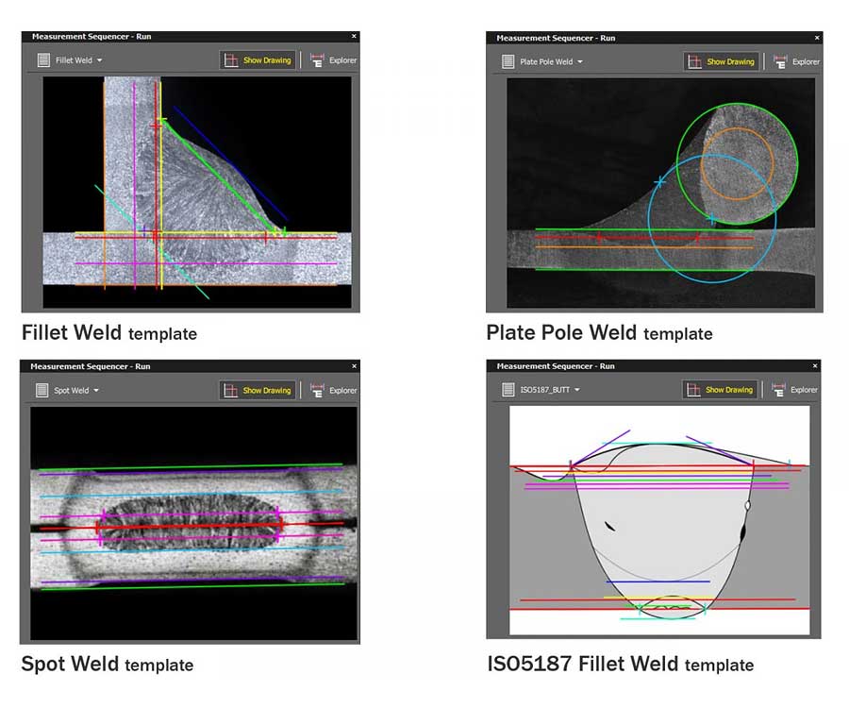
Task: Open Explorer in the Spot Weld panel
Action: point(333,390)
